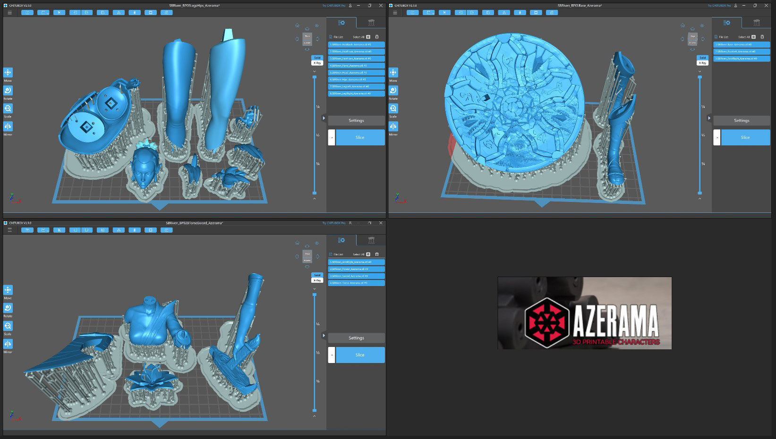Image resolution: width=776 pixels, height=439 pixels.
Task: Enable X-Ray view mode in LegsHips window
Action: click(317, 63)
